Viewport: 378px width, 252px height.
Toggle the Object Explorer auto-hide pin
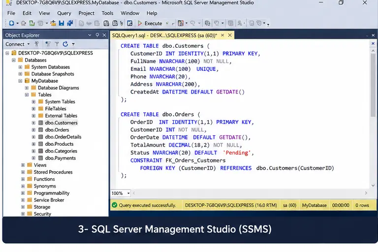click(x=97, y=35)
